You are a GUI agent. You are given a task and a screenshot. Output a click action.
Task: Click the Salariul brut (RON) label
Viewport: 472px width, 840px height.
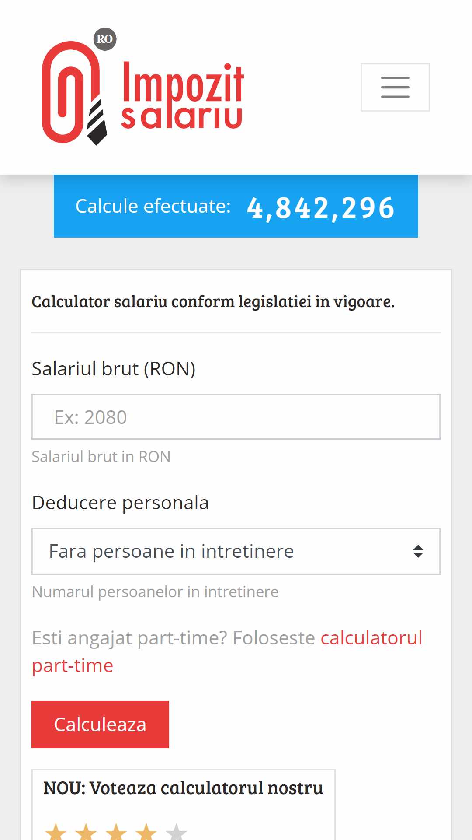click(114, 369)
